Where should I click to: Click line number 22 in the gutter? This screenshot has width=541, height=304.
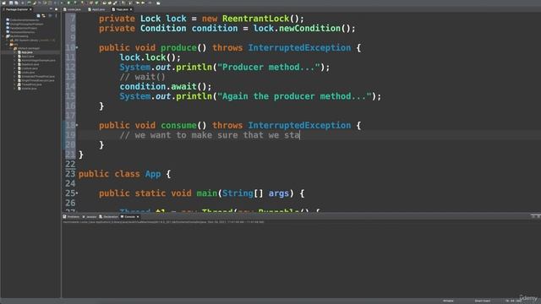pyautogui.click(x=70, y=164)
